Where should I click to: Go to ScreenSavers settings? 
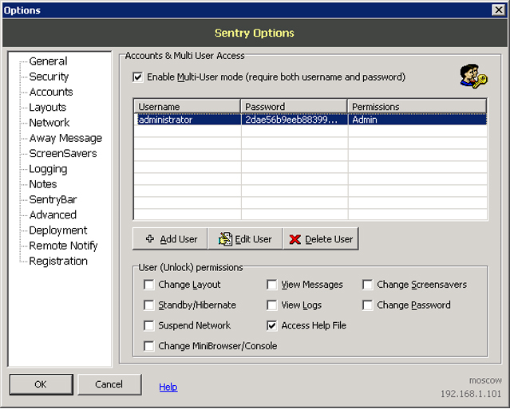pos(62,153)
